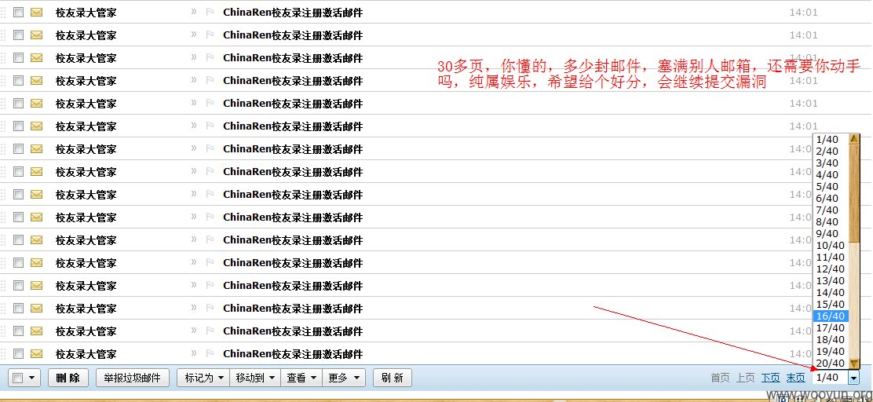Click the page list scrollbar thumb

[x=855, y=193]
